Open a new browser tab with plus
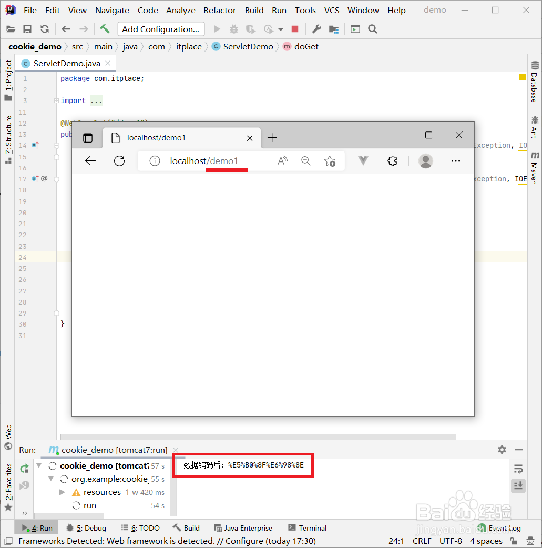 click(272, 138)
